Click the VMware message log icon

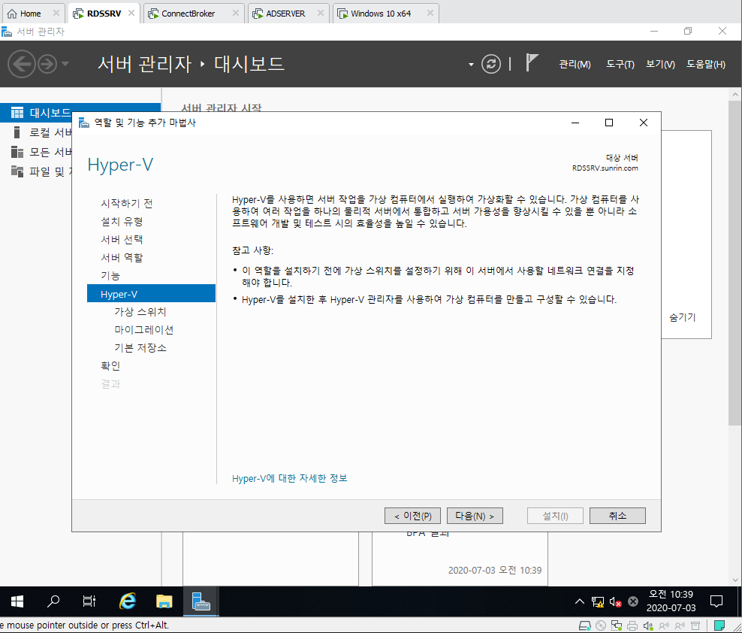(x=719, y=625)
